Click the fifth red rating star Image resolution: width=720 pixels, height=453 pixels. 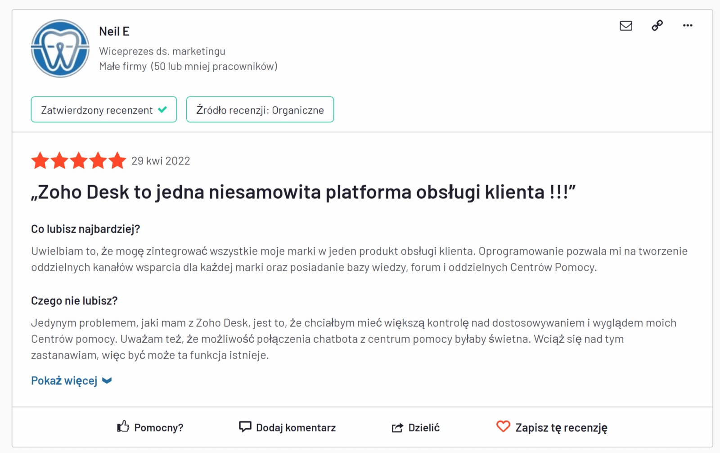[x=117, y=161]
